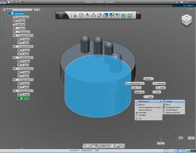Collapse the Component17:1 tree node
This screenshot has height=153, width=196.
tap(11, 80)
